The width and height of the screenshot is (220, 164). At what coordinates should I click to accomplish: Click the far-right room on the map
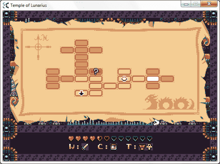[167, 78]
